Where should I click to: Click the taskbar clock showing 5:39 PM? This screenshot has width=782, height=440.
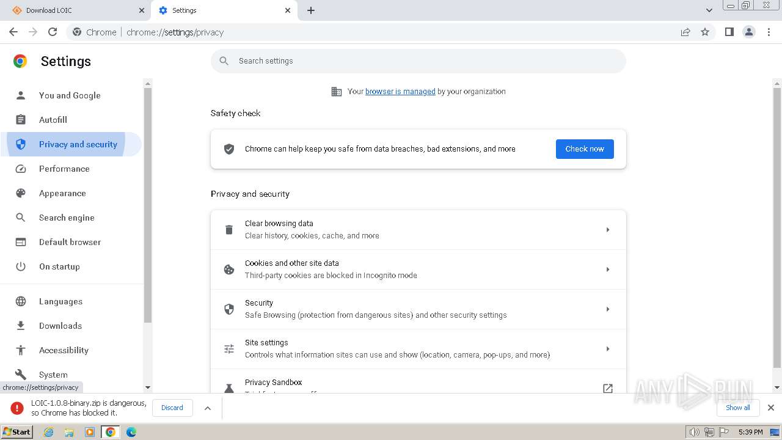[x=750, y=432]
